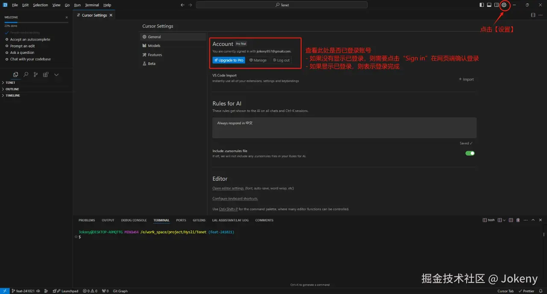Toggle the bottom panel layout icon
This screenshot has height=294, width=547.
coord(489,5)
